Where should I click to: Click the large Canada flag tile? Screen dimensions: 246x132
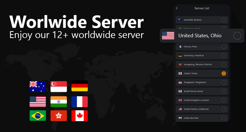click(80, 116)
